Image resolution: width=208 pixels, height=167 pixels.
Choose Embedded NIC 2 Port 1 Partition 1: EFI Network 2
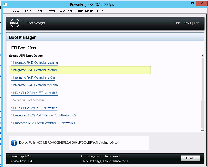(44, 115)
